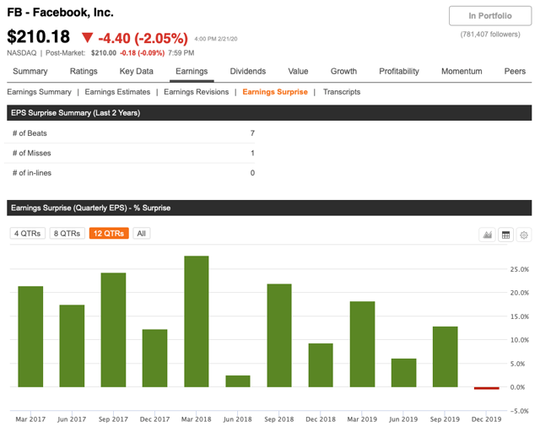Click the post-market price $210.00
Screen dimensions: 540x432
pyautogui.click(x=103, y=53)
